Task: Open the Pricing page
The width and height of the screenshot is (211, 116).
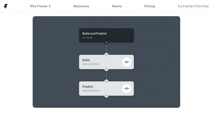Action: click(x=149, y=6)
